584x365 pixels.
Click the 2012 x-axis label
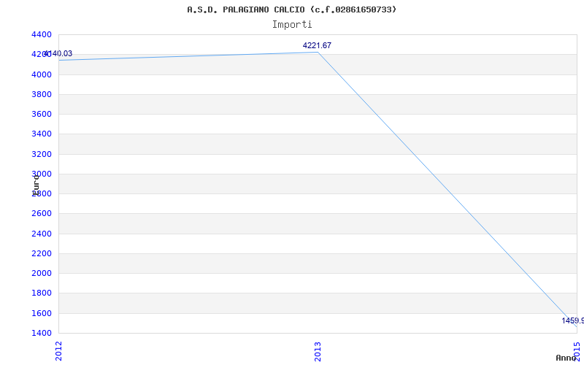pos(59,351)
